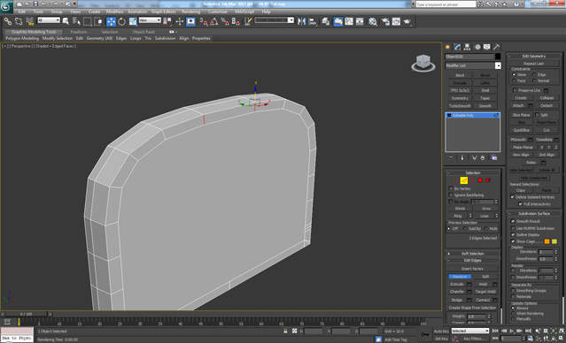Activate the Select and Scale tool
Image resolution: width=566 pixels, height=343 pixels.
click(x=133, y=21)
